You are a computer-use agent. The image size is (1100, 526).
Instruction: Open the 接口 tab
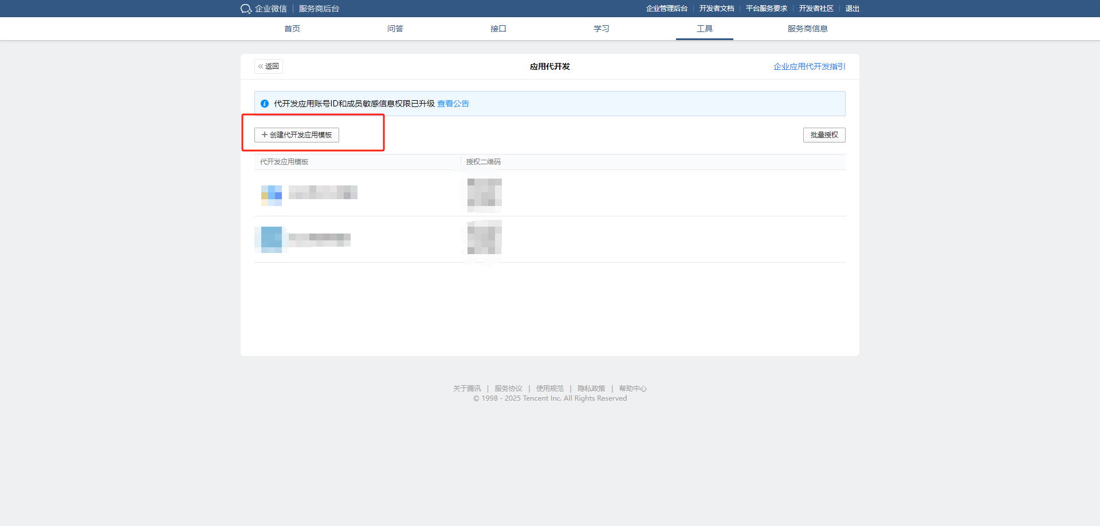pos(498,29)
